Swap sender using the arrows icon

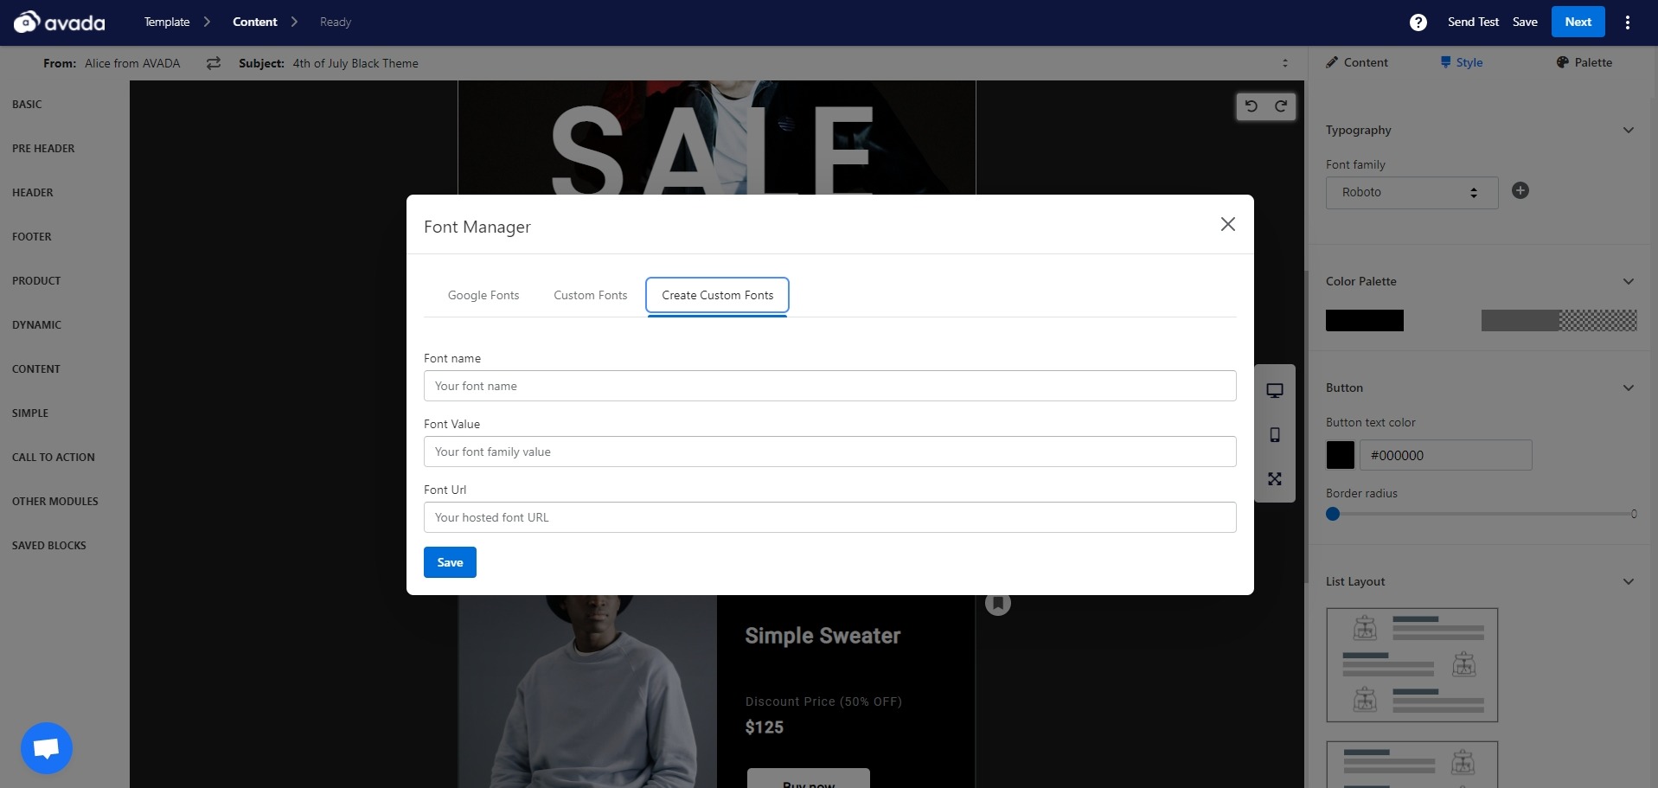click(214, 63)
